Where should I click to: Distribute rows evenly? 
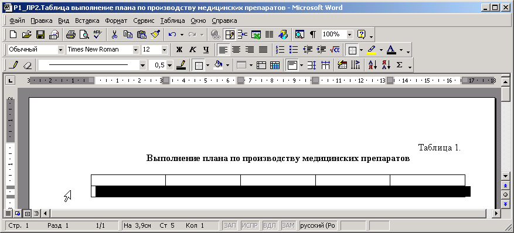tap(312, 65)
